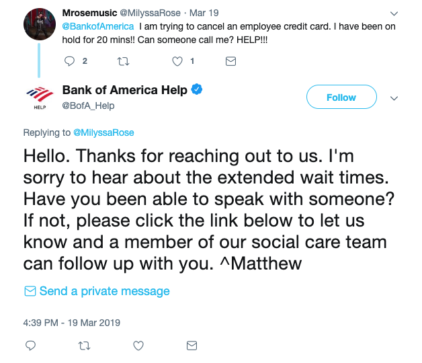Open Mrosemusic profile picture
The width and height of the screenshot is (422, 363).
(40, 24)
